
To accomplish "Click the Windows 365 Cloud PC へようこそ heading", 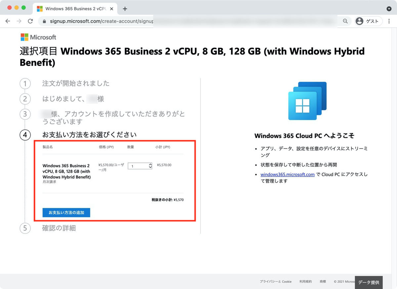I will pos(304,136).
